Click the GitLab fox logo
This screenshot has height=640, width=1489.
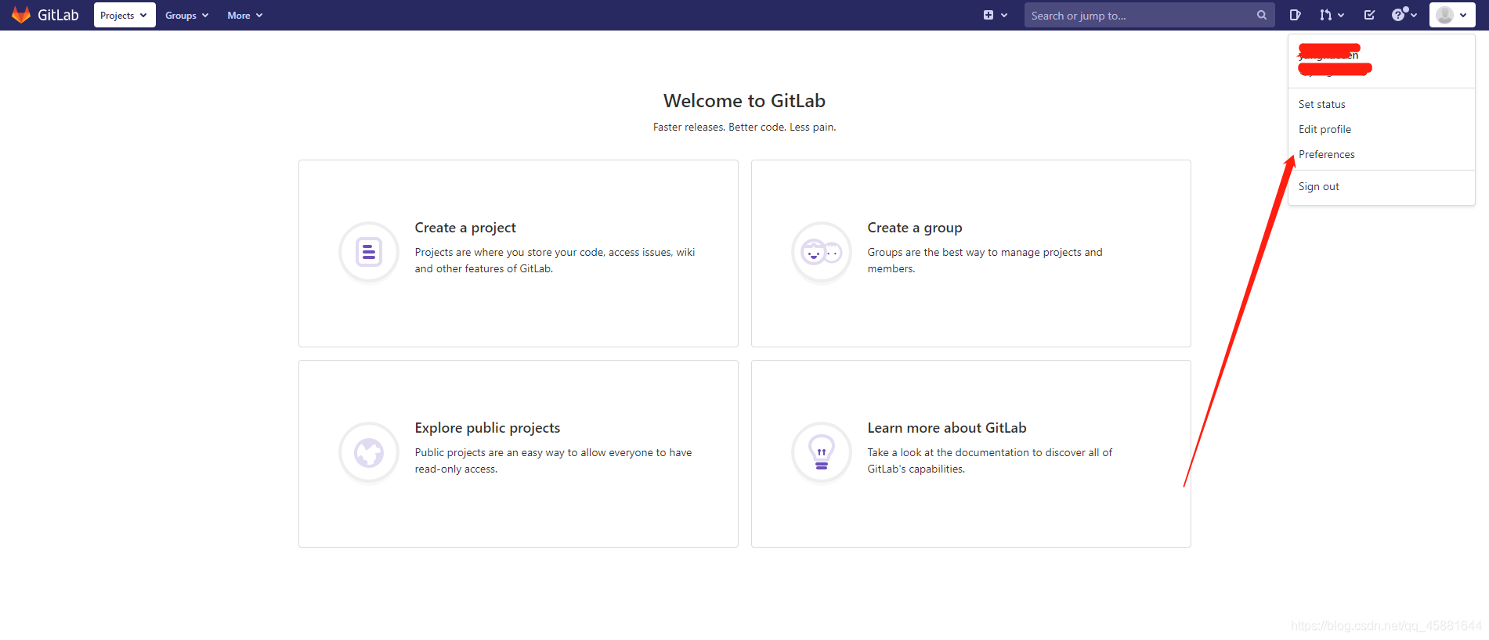(x=21, y=15)
